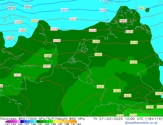Click the legend value 137
Screen dimensions: 163x125
point(60,124)
